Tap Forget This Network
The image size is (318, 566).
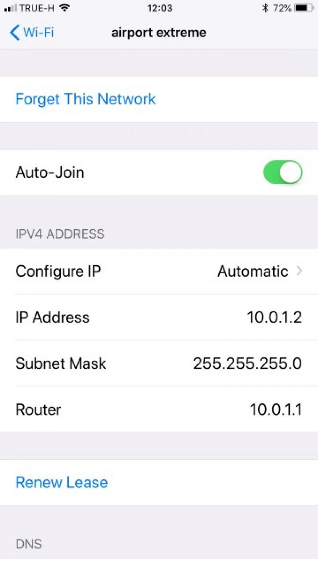click(85, 99)
